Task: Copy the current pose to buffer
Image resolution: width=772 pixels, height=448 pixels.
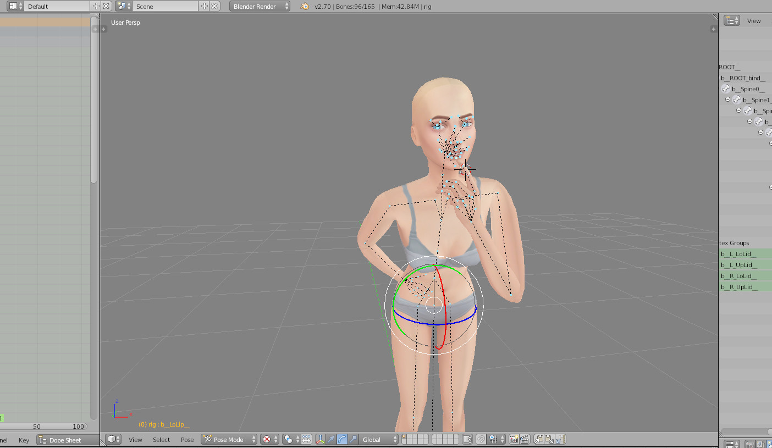Action: 539,439
